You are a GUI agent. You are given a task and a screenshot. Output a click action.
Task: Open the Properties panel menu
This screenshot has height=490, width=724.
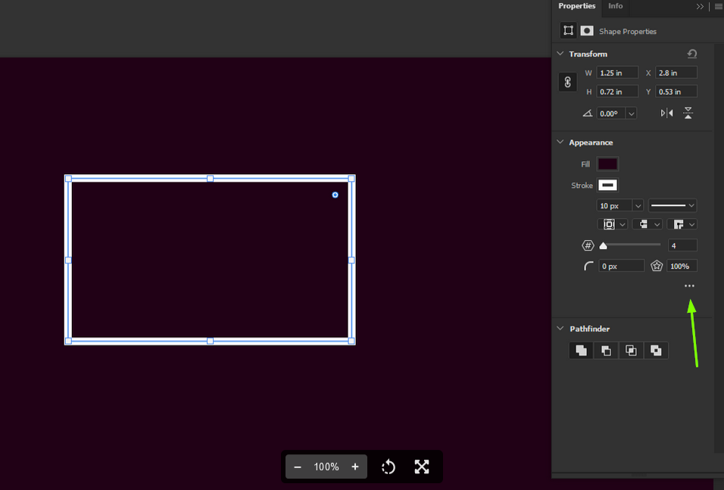pos(717,7)
